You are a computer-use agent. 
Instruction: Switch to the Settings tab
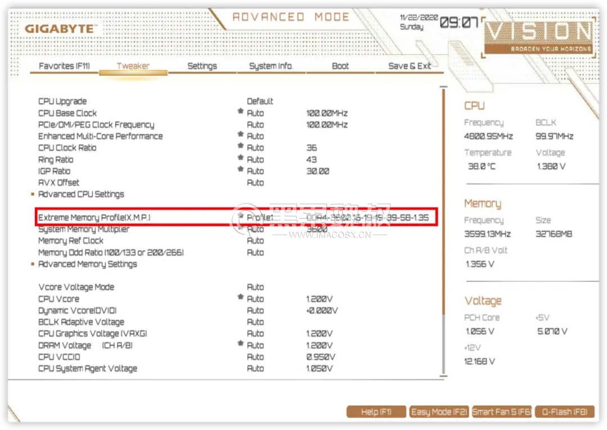pyautogui.click(x=202, y=66)
